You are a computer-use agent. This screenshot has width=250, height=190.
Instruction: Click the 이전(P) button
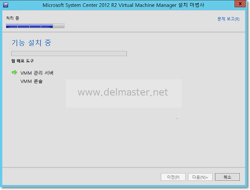click(x=173, y=177)
